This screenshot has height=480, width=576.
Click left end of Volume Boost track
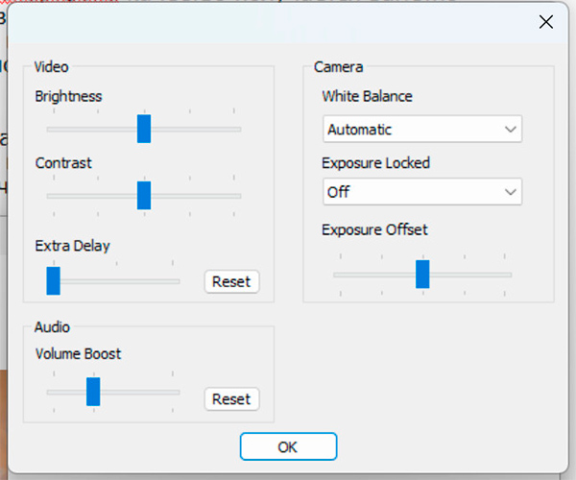(x=49, y=392)
